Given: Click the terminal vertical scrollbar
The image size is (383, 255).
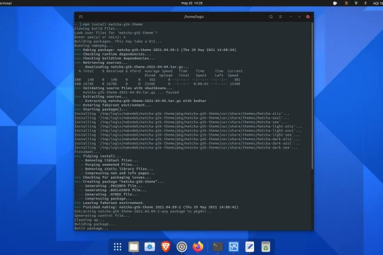Looking at the screenshot, I should pyautogui.click(x=312, y=96).
